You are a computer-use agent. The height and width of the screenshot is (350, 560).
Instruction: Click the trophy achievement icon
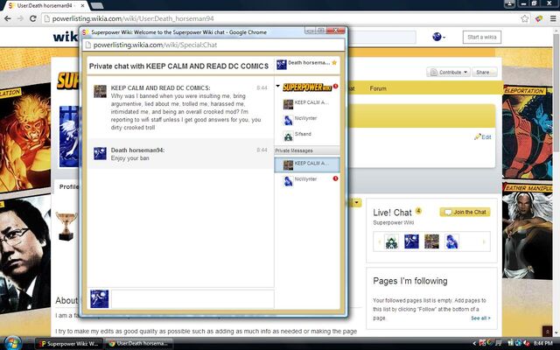point(66,226)
